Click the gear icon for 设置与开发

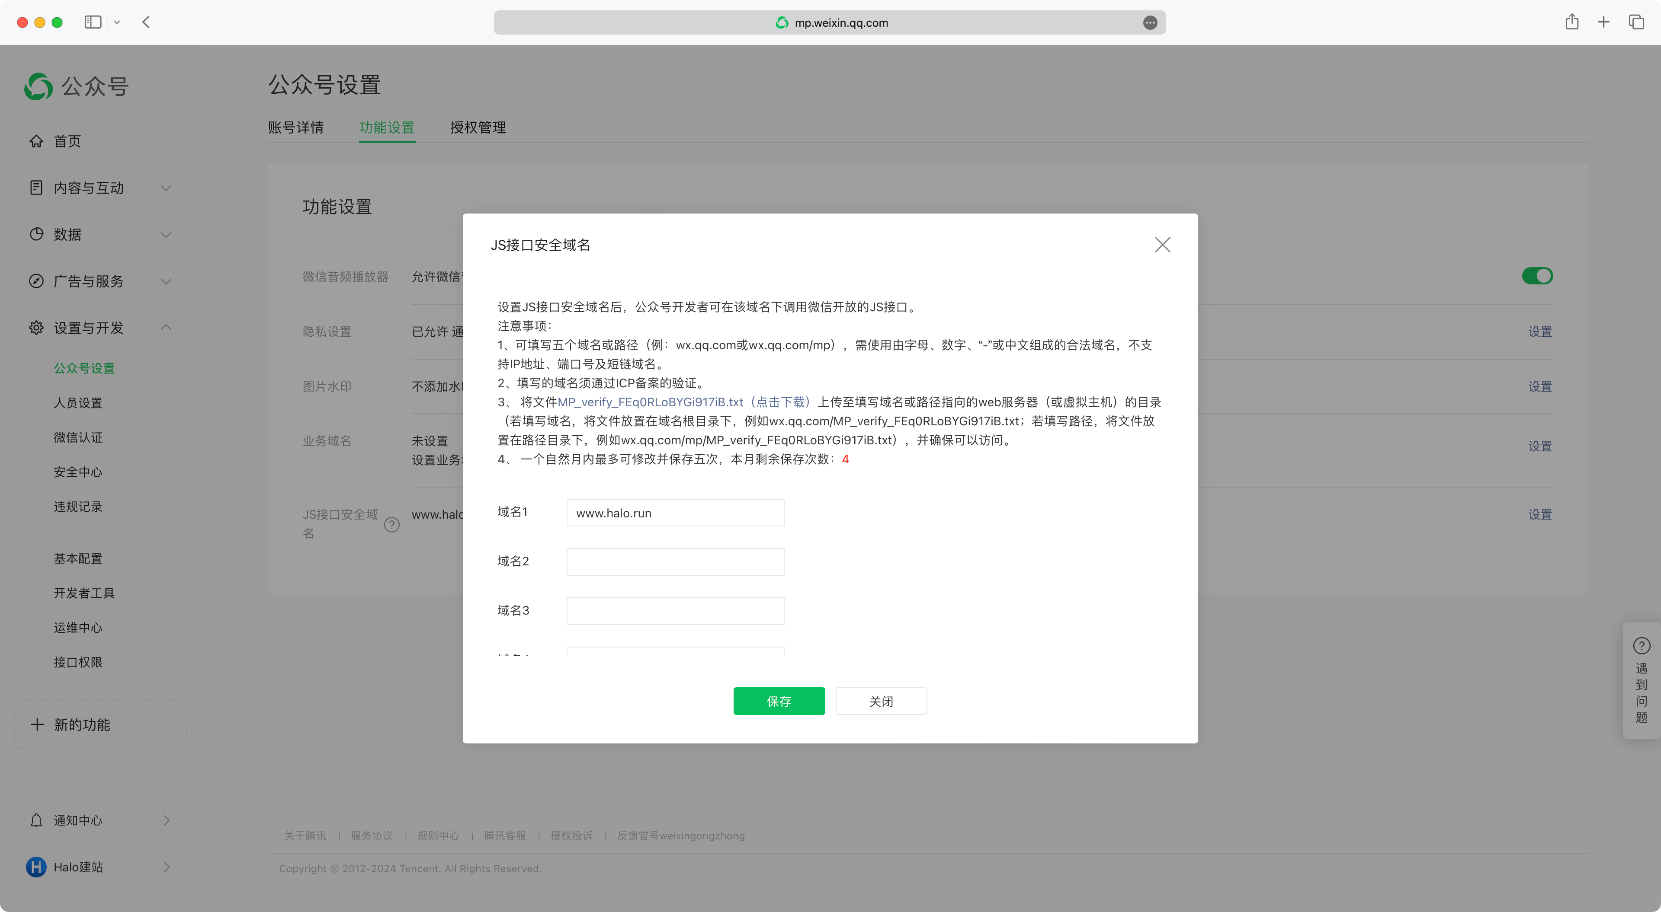tap(36, 328)
